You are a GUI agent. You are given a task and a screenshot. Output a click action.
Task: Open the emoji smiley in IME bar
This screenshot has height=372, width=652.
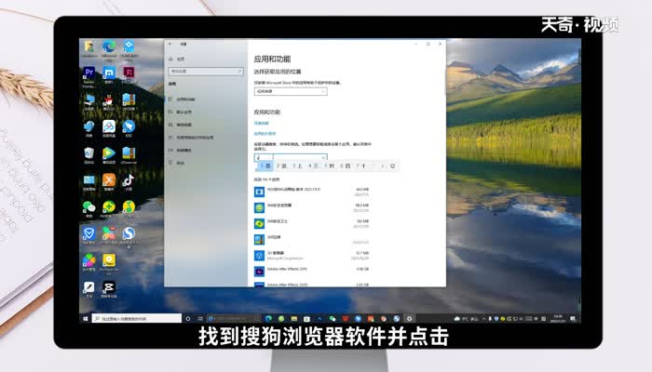click(392, 166)
